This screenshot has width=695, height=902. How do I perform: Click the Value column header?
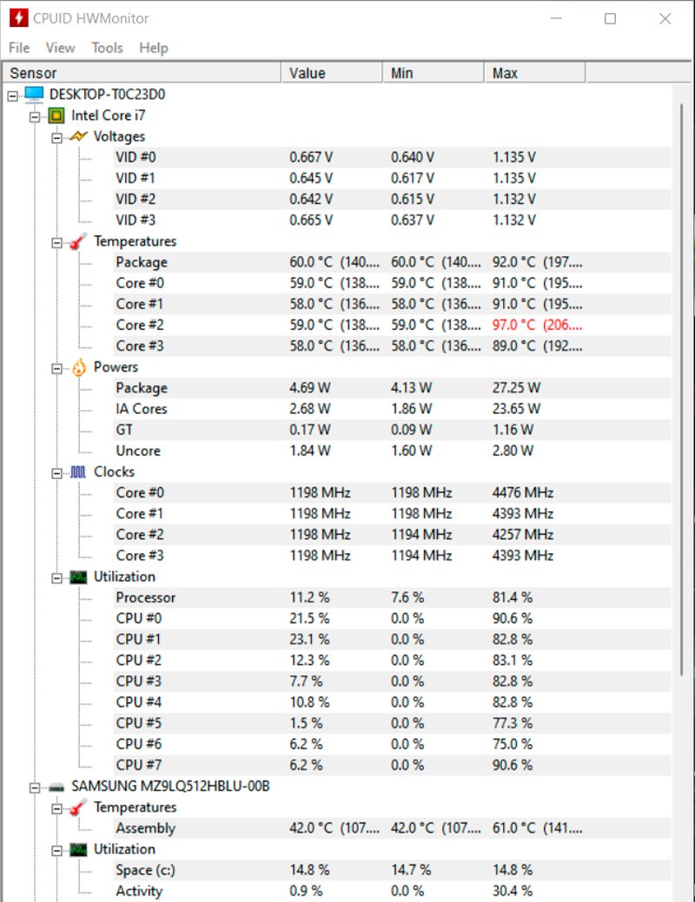click(x=332, y=73)
